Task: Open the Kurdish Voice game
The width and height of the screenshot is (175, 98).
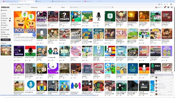Action: coord(30,51)
